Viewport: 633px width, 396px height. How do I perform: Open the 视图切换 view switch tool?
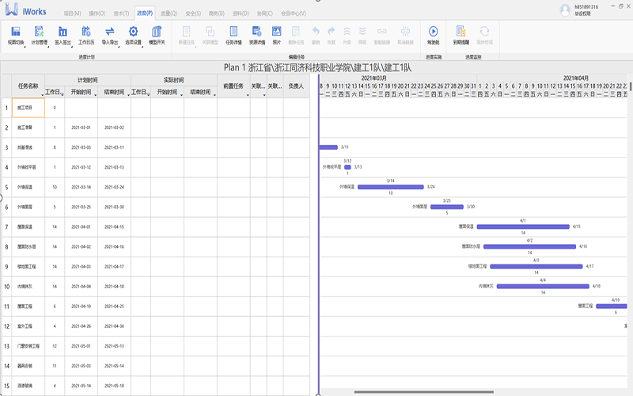tap(16, 36)
